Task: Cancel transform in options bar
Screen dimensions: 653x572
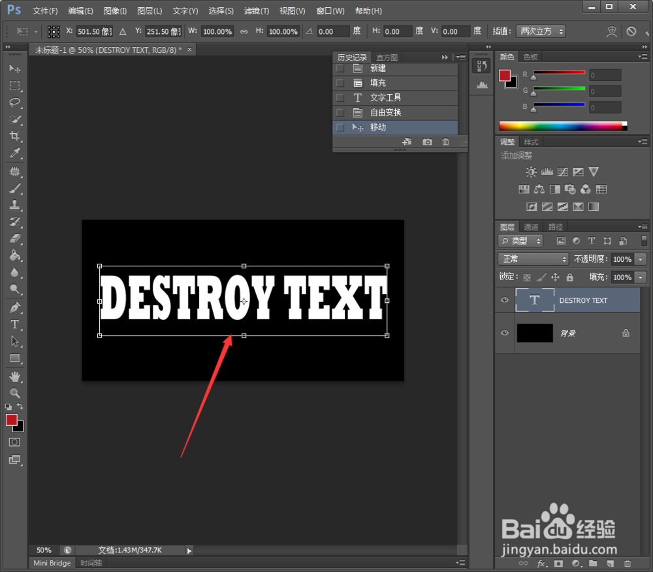Action: click(x=631, y=31)
